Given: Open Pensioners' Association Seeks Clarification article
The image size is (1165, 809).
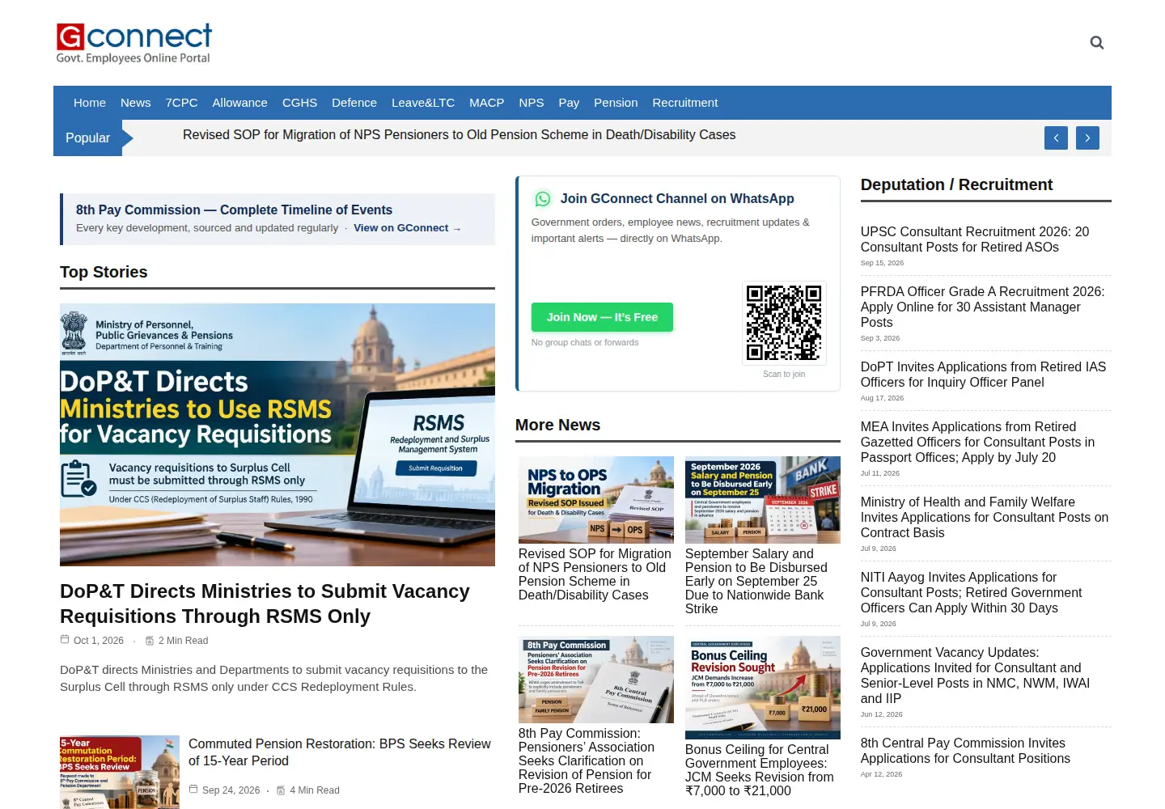Looking at the screenshot, I should [x=587, y=760].
